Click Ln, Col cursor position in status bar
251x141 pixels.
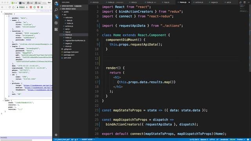pos(194,139)
